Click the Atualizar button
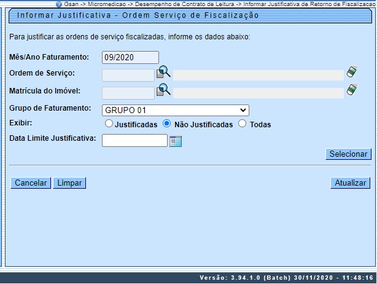This screenshot has height=284, width=377. coord(351,183)
